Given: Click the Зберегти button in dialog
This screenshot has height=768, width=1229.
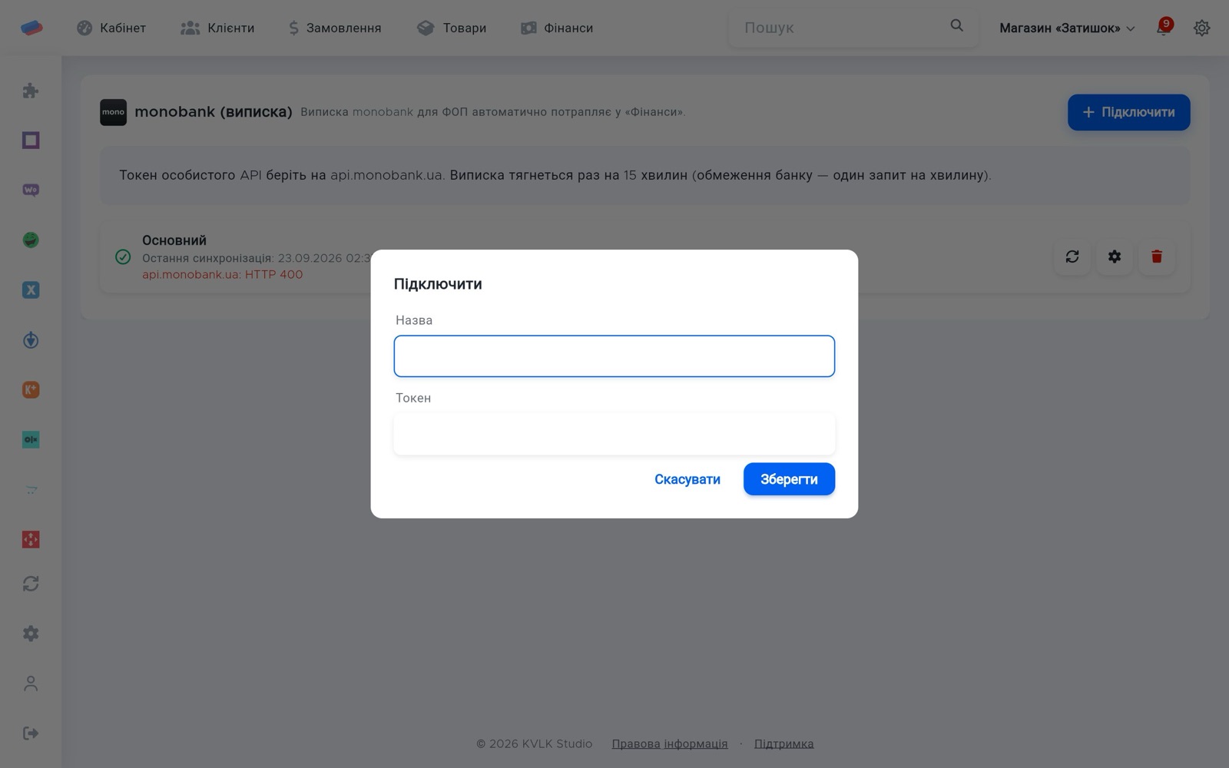Looking at the screenshot, I should click(x=789, y=479).
